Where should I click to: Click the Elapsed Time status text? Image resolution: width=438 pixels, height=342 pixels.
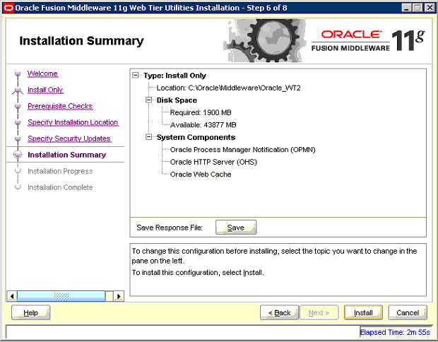click(395, 332)
